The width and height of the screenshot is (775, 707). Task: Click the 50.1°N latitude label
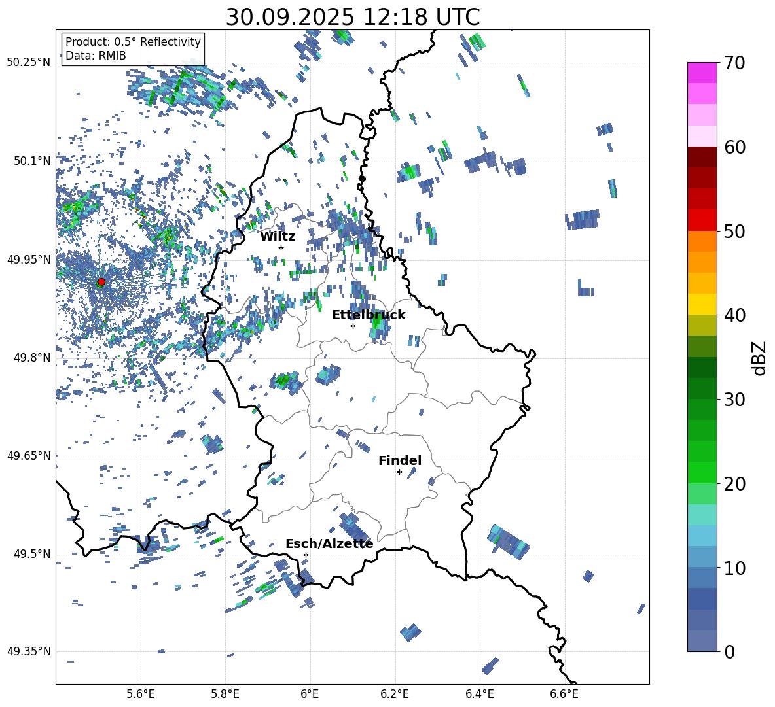click(32, 161)
